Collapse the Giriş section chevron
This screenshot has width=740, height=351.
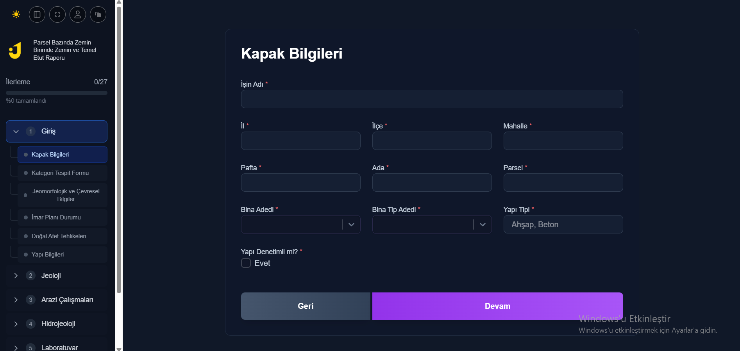tap(16, 132)
